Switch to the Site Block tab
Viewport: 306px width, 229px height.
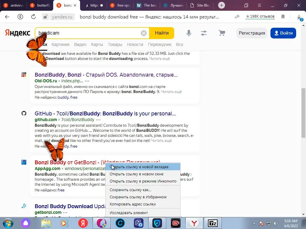click(200, 5)
